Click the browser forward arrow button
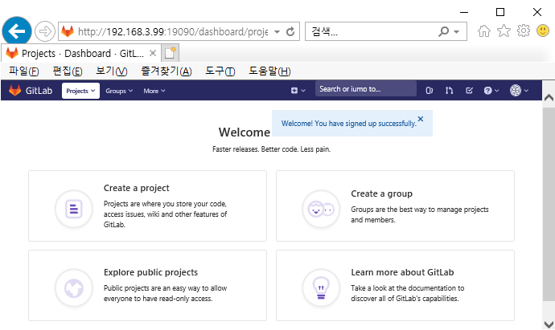Viewport: 555px width, 330px height. point(45,31)
